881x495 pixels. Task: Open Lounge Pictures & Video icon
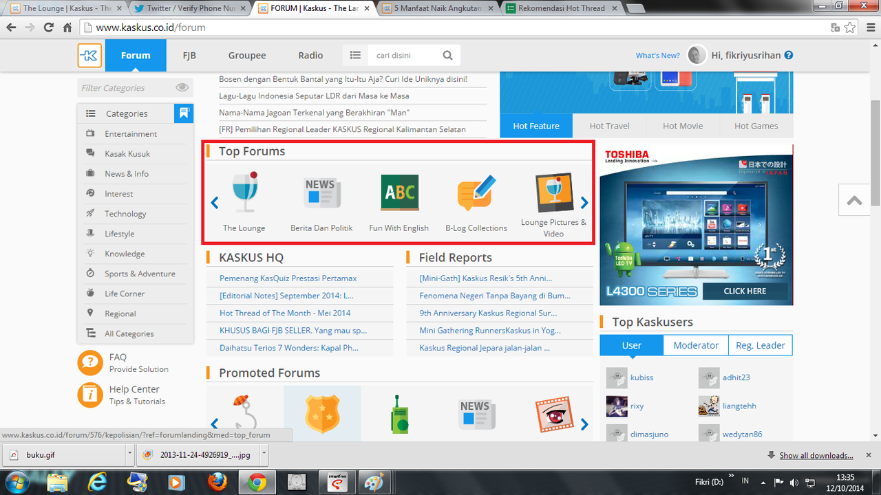554,192
